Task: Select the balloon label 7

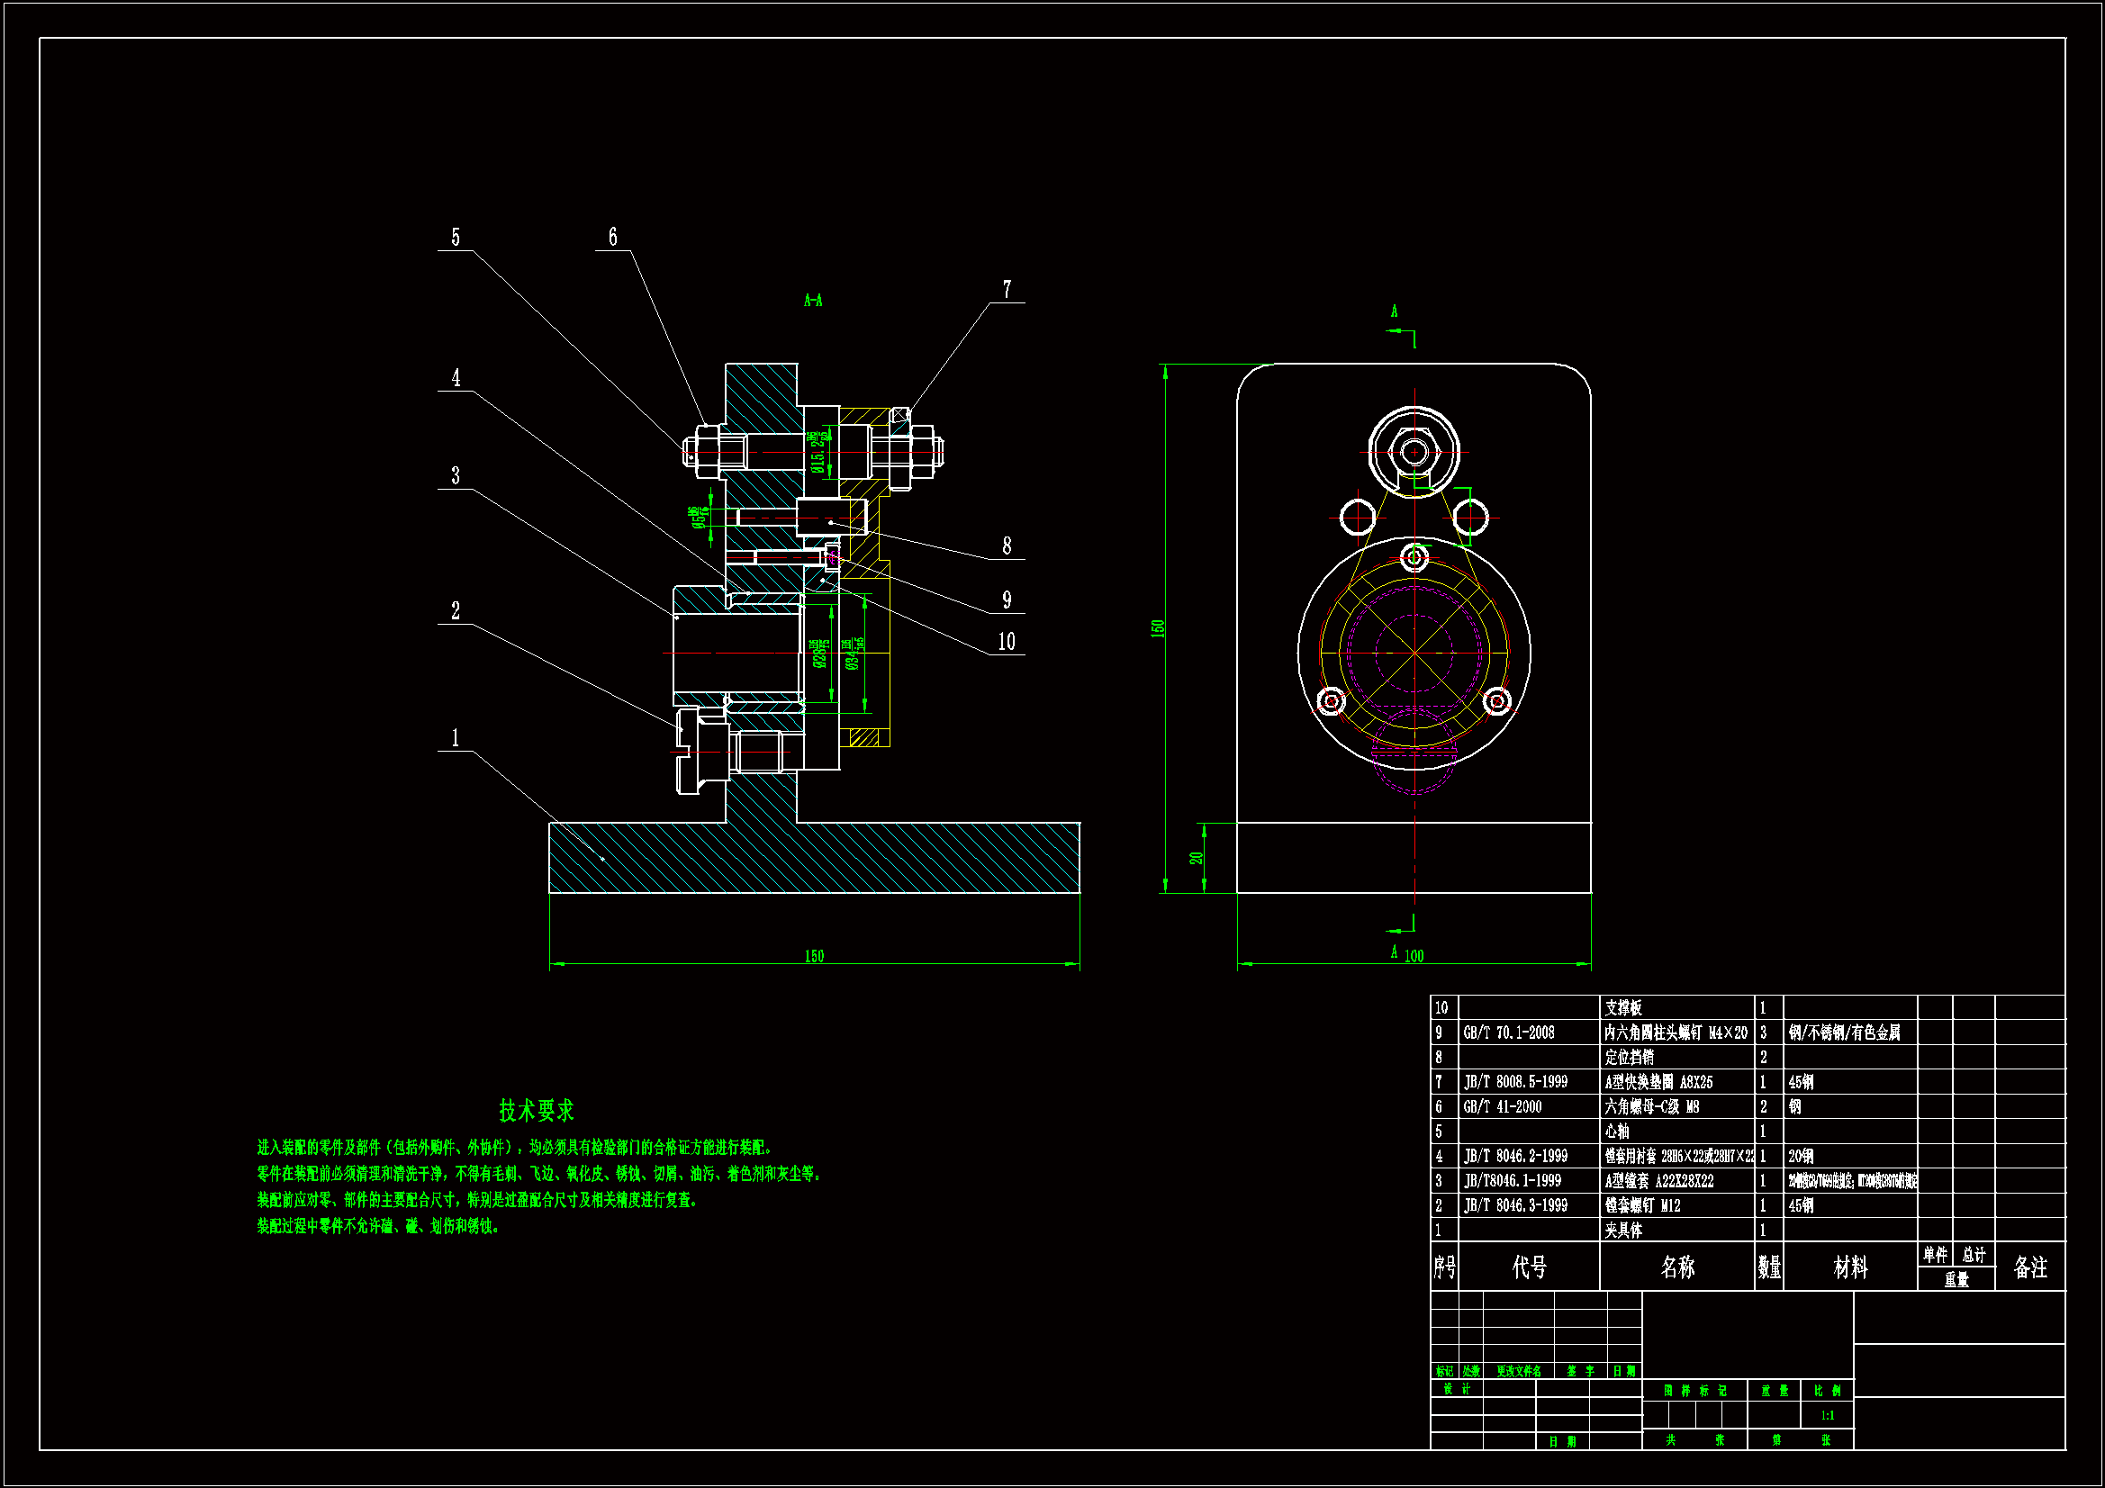Action: [1007, 290]
